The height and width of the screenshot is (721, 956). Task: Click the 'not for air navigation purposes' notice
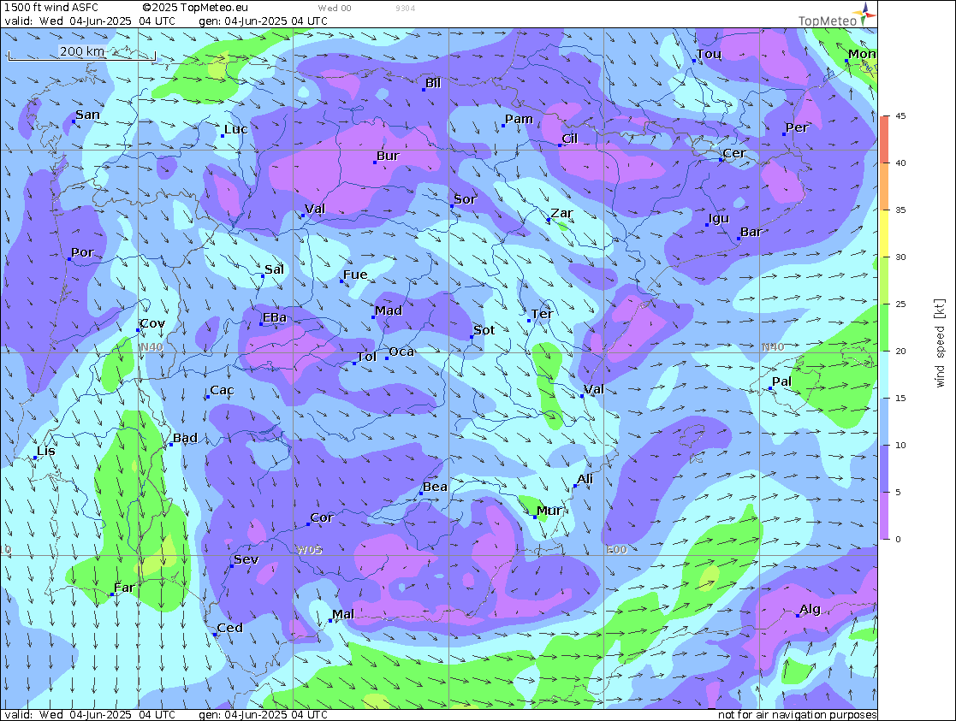pyautogui.click(x=797, y=714)
